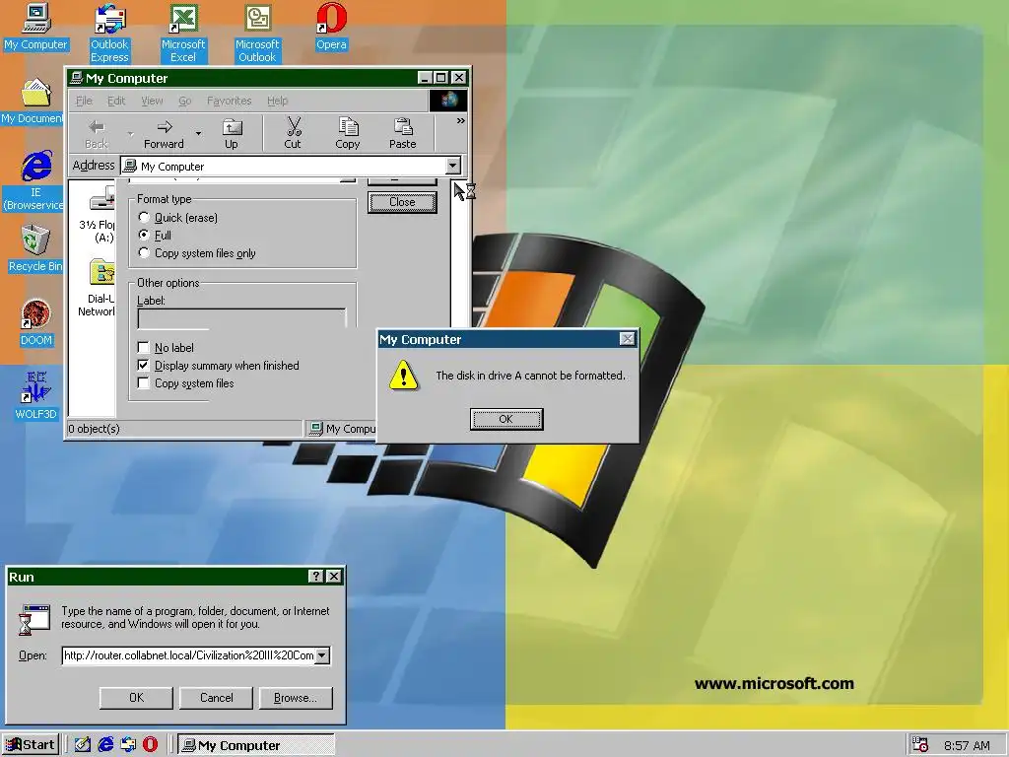Maximize the My Computer window
This screenshot has height=757, width=1009.
tap(440, 78)
